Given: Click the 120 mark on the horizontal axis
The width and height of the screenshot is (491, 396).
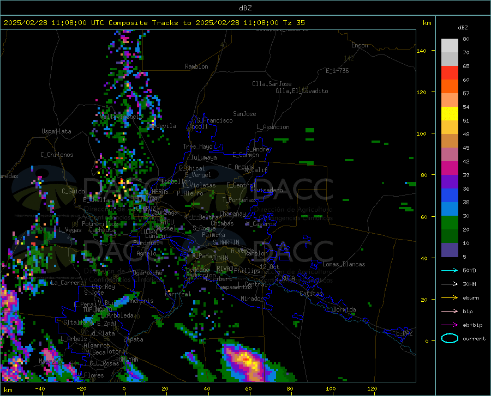Looking at the screenshot, I should pyautogui.click(x=372, y=388).
